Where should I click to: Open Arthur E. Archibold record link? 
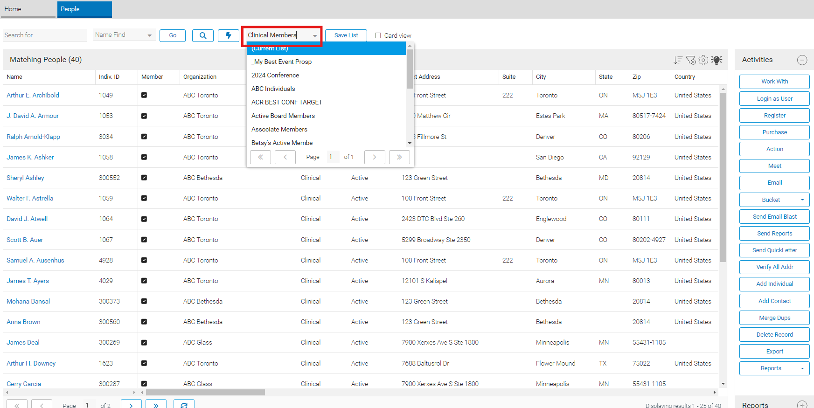33,95
